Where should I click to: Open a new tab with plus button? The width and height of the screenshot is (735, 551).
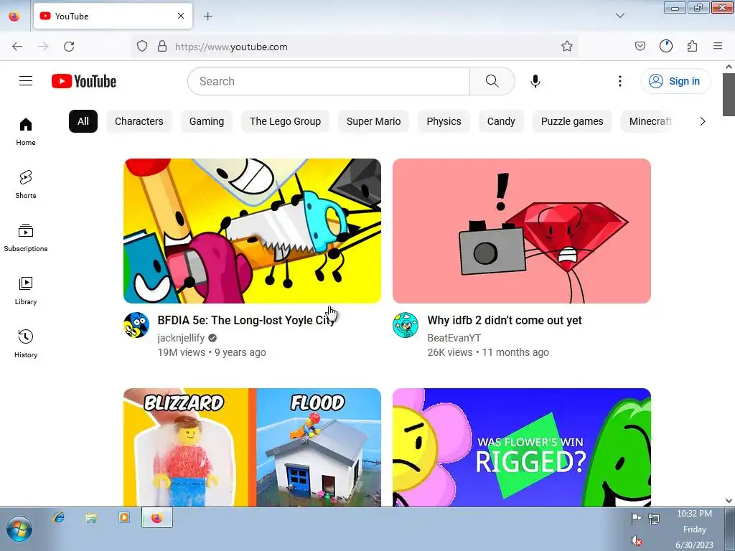208,17
